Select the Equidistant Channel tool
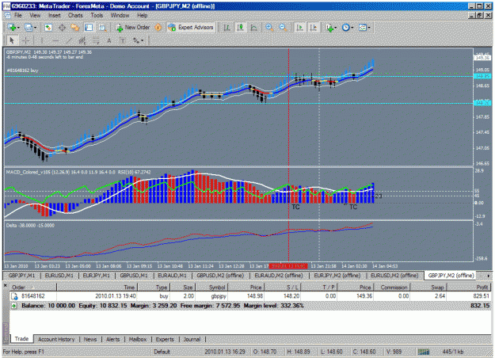The width and height of the screenshot is (495, 358). [82, 40]
